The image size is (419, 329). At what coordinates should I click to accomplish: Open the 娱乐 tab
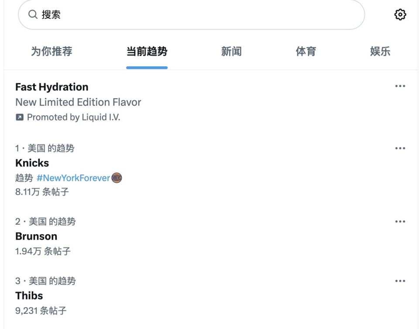click(380, 51)
